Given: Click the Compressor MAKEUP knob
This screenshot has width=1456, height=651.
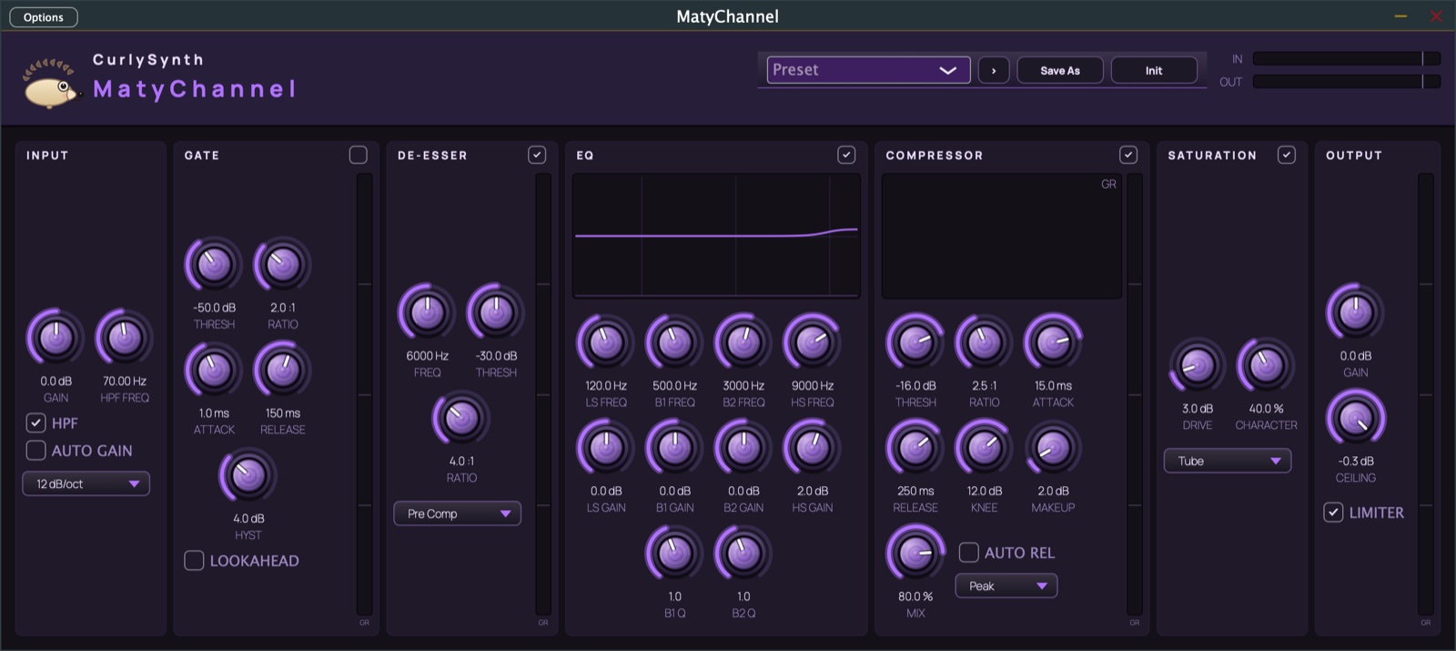Looking at the screenshot, I should pyautogui.click(x=1053, y=447).
